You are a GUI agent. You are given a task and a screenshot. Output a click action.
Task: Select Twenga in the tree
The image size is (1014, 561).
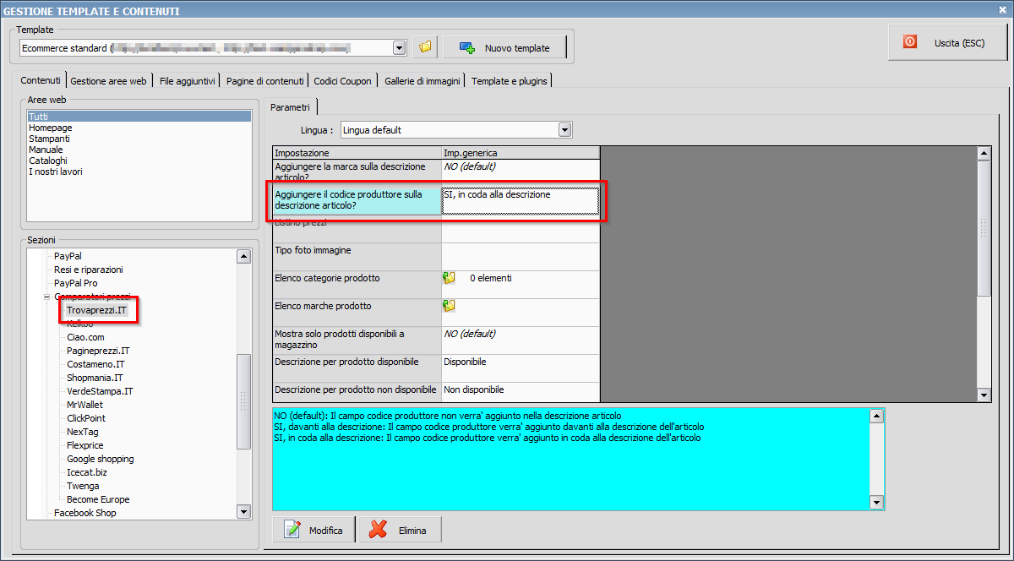point(83,486)
